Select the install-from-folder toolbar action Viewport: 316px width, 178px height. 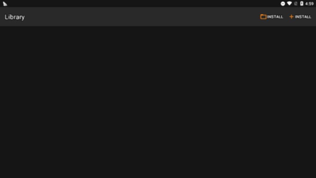click(x=271, y=17)
